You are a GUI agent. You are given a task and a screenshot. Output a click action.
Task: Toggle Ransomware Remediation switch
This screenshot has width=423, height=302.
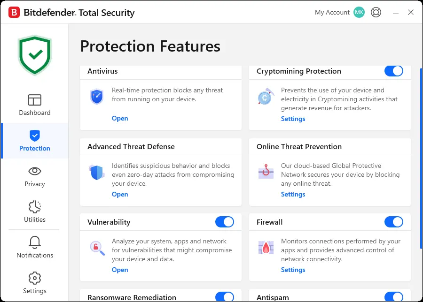click(225, 297)
